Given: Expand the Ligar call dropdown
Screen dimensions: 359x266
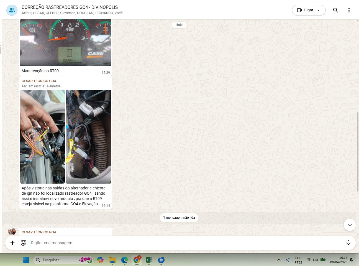Looking at the screenshot, I should click(x=318, y=10).
